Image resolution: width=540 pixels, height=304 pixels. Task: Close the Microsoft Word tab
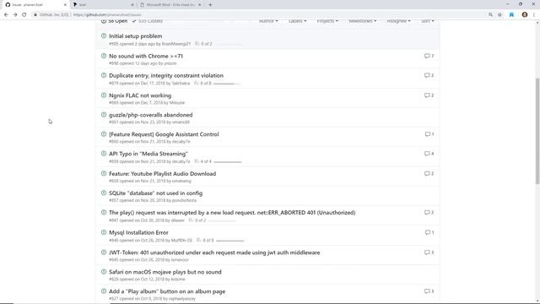pos(199,5)
